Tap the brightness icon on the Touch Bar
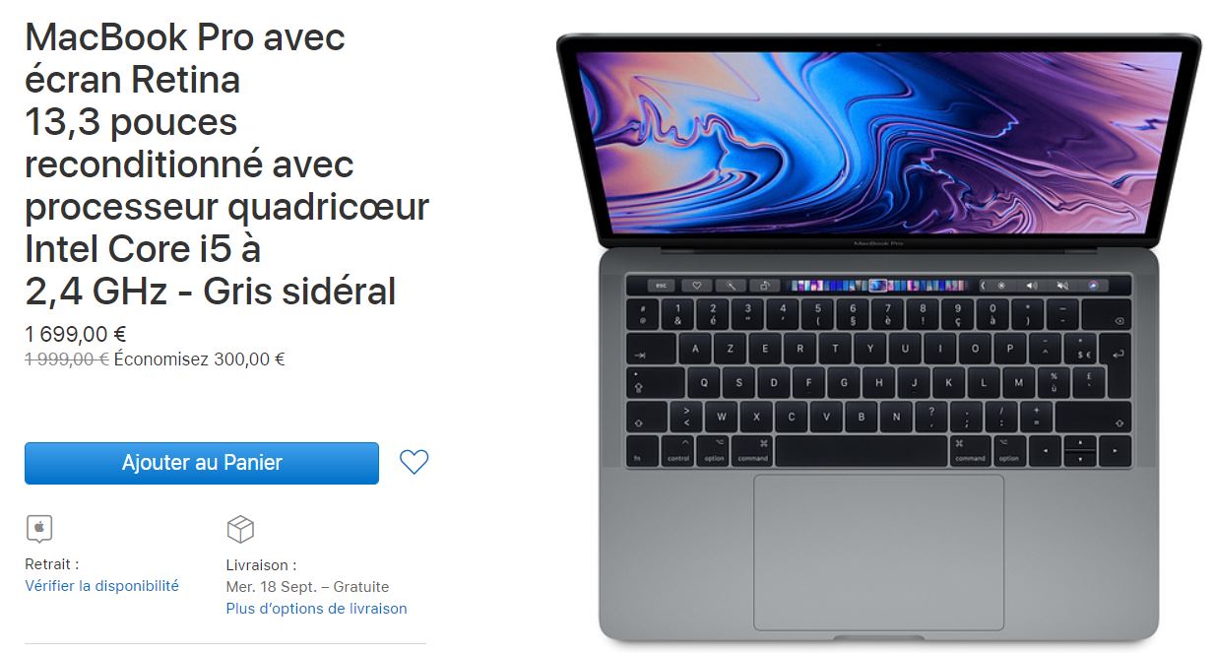Screen dimensions: 1215x653 coord(1001,286)
